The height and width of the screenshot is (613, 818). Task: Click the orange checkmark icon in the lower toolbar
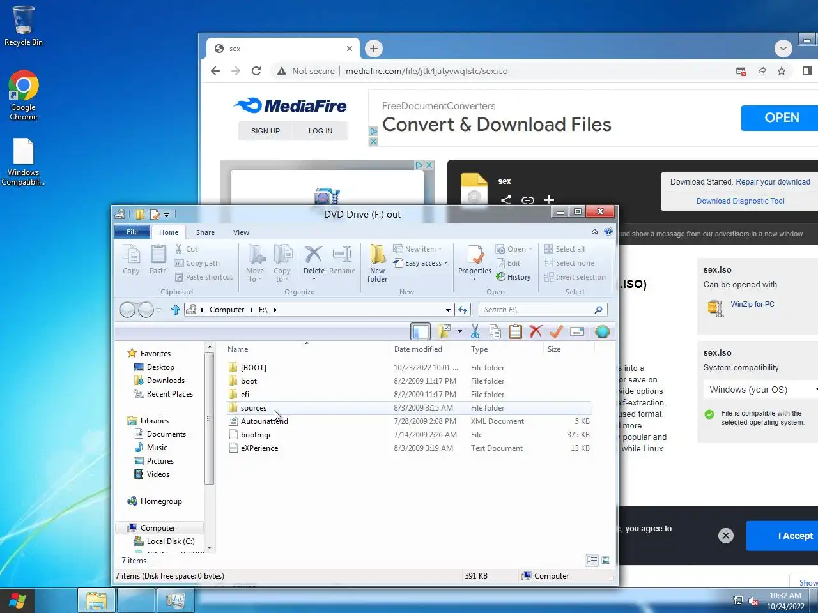[x=556, y=331]
